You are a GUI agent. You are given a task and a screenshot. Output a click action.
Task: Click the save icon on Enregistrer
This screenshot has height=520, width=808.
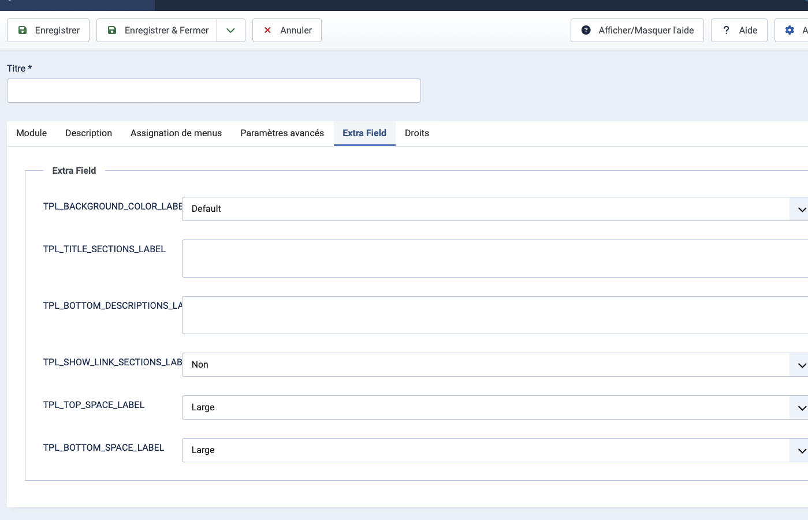23,30
